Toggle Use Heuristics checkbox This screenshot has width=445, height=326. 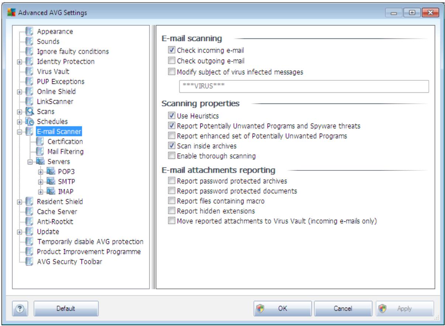tap(171, 116)
